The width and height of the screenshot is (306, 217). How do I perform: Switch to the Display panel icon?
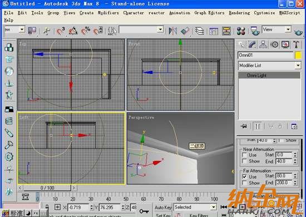pyautogui.click(x=285, y=45)
